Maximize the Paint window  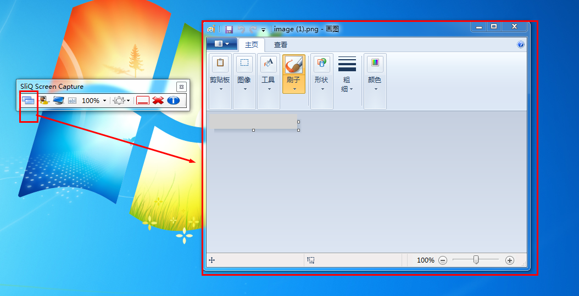click(494, 26)
